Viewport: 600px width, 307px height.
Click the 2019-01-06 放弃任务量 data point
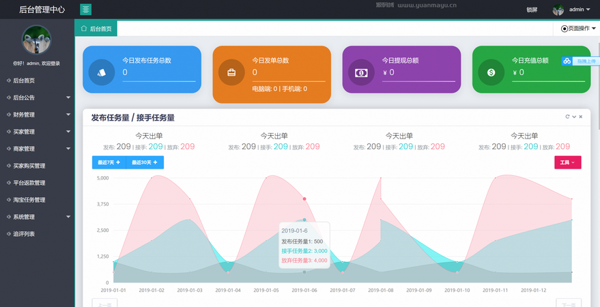304,199
